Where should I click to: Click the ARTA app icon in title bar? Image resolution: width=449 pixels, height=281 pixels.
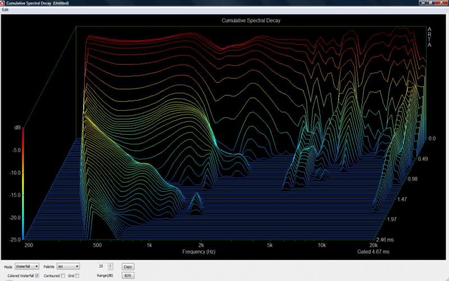(x=3, y=3)
